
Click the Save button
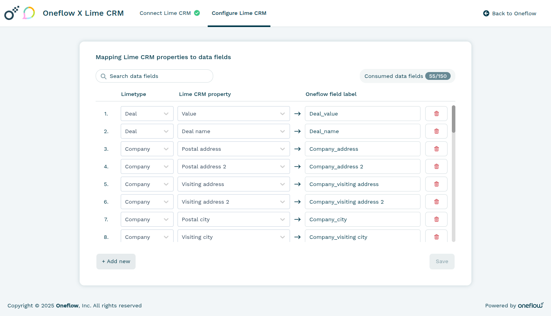pyautogui.click(x=442, y=262)
